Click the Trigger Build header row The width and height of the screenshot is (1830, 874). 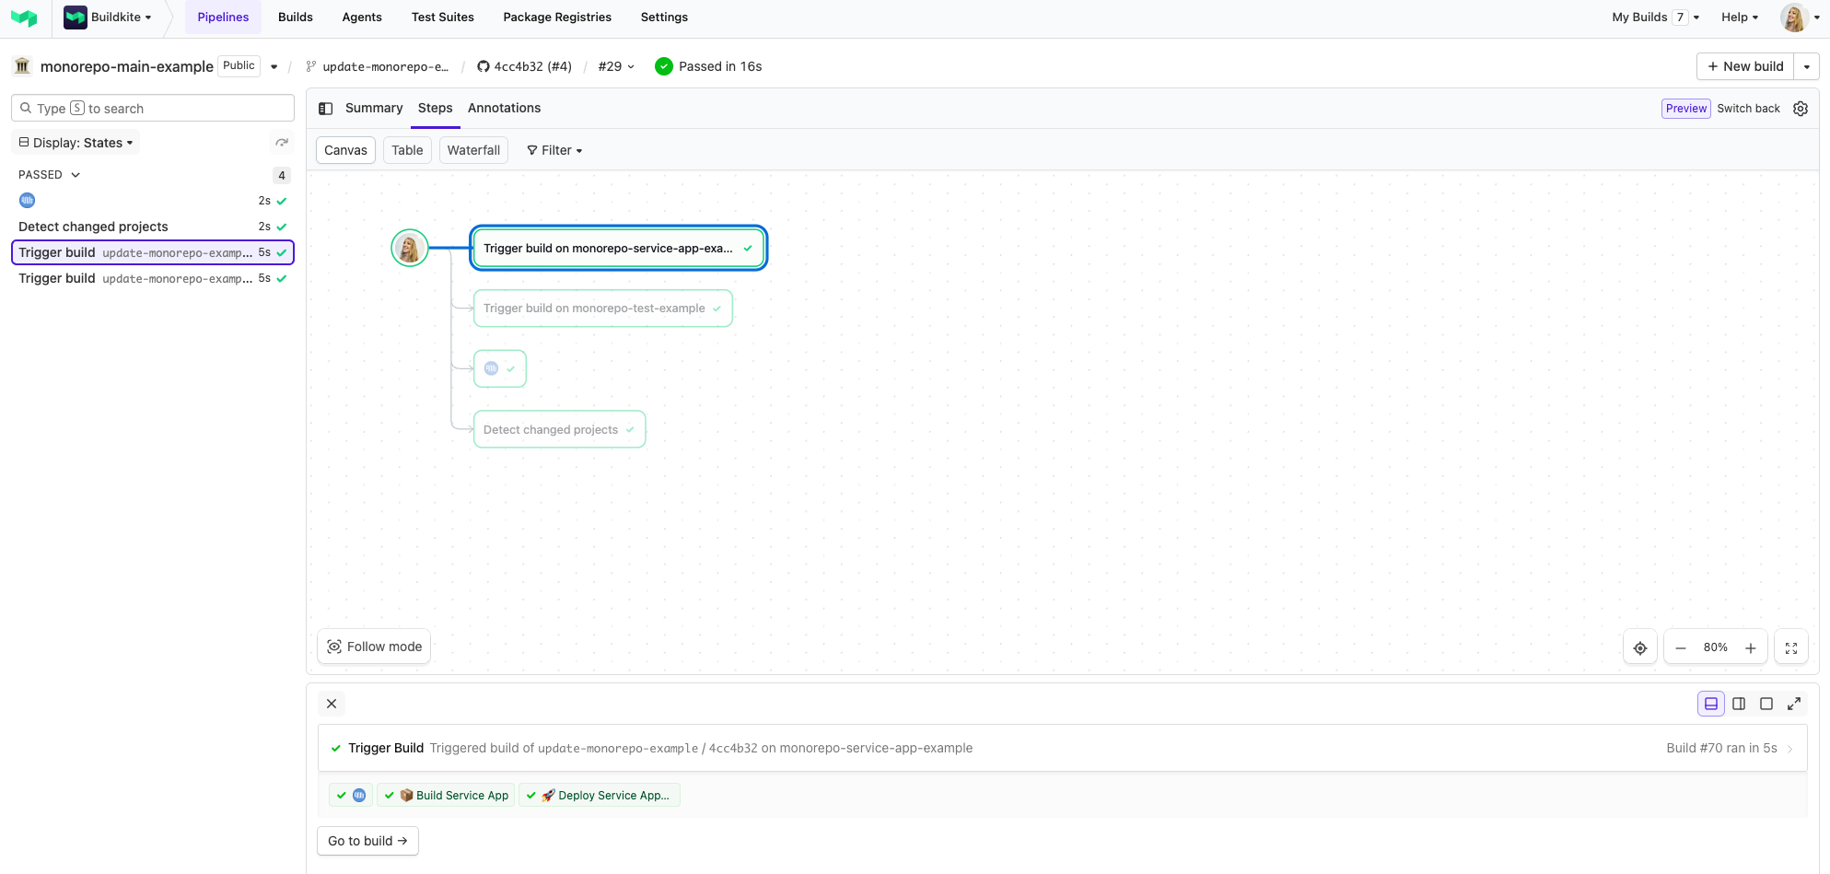(x=1062, y=748)
